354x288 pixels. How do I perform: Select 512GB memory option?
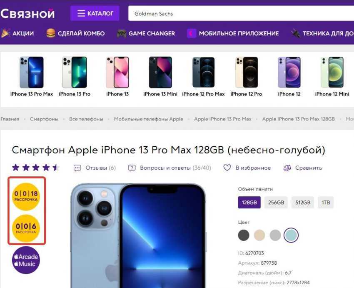[303, 203]
